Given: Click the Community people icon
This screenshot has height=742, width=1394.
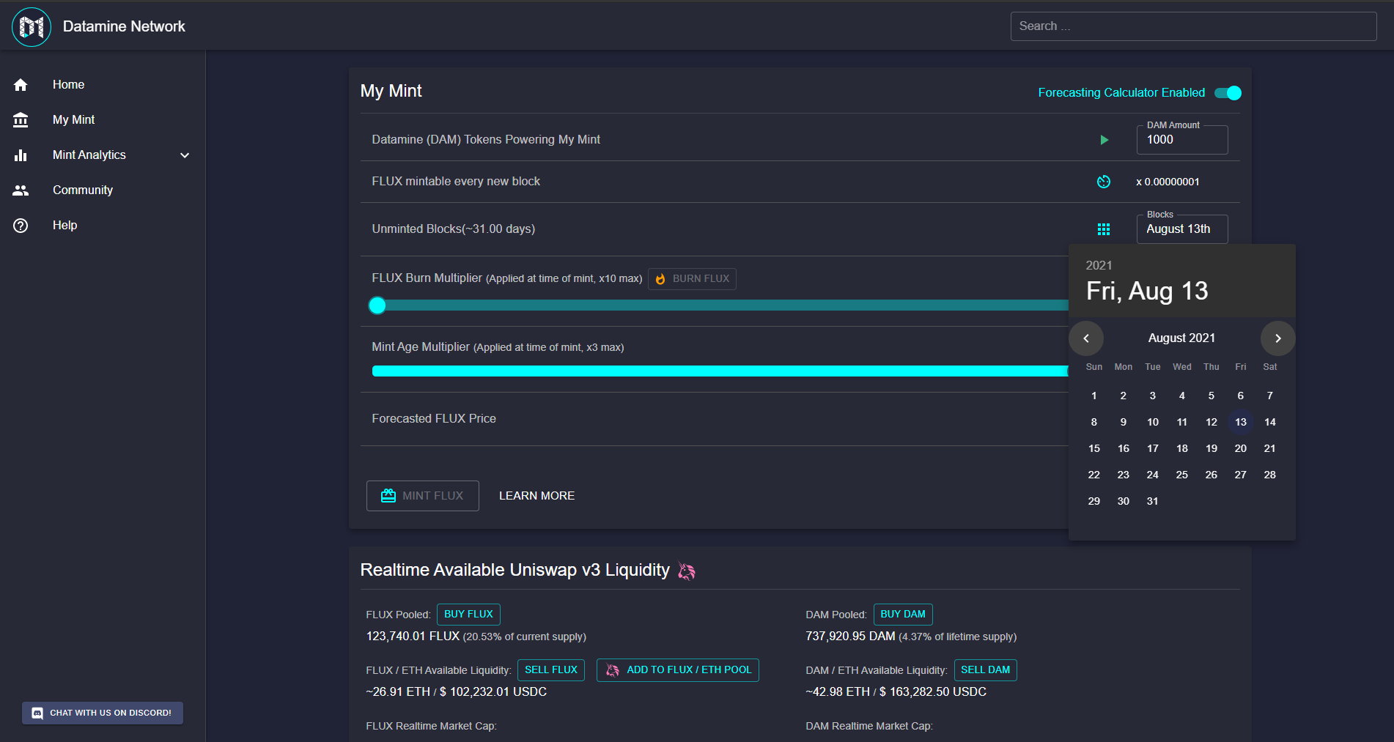Looking at the screenshot, I should click(x=21, y=190).
